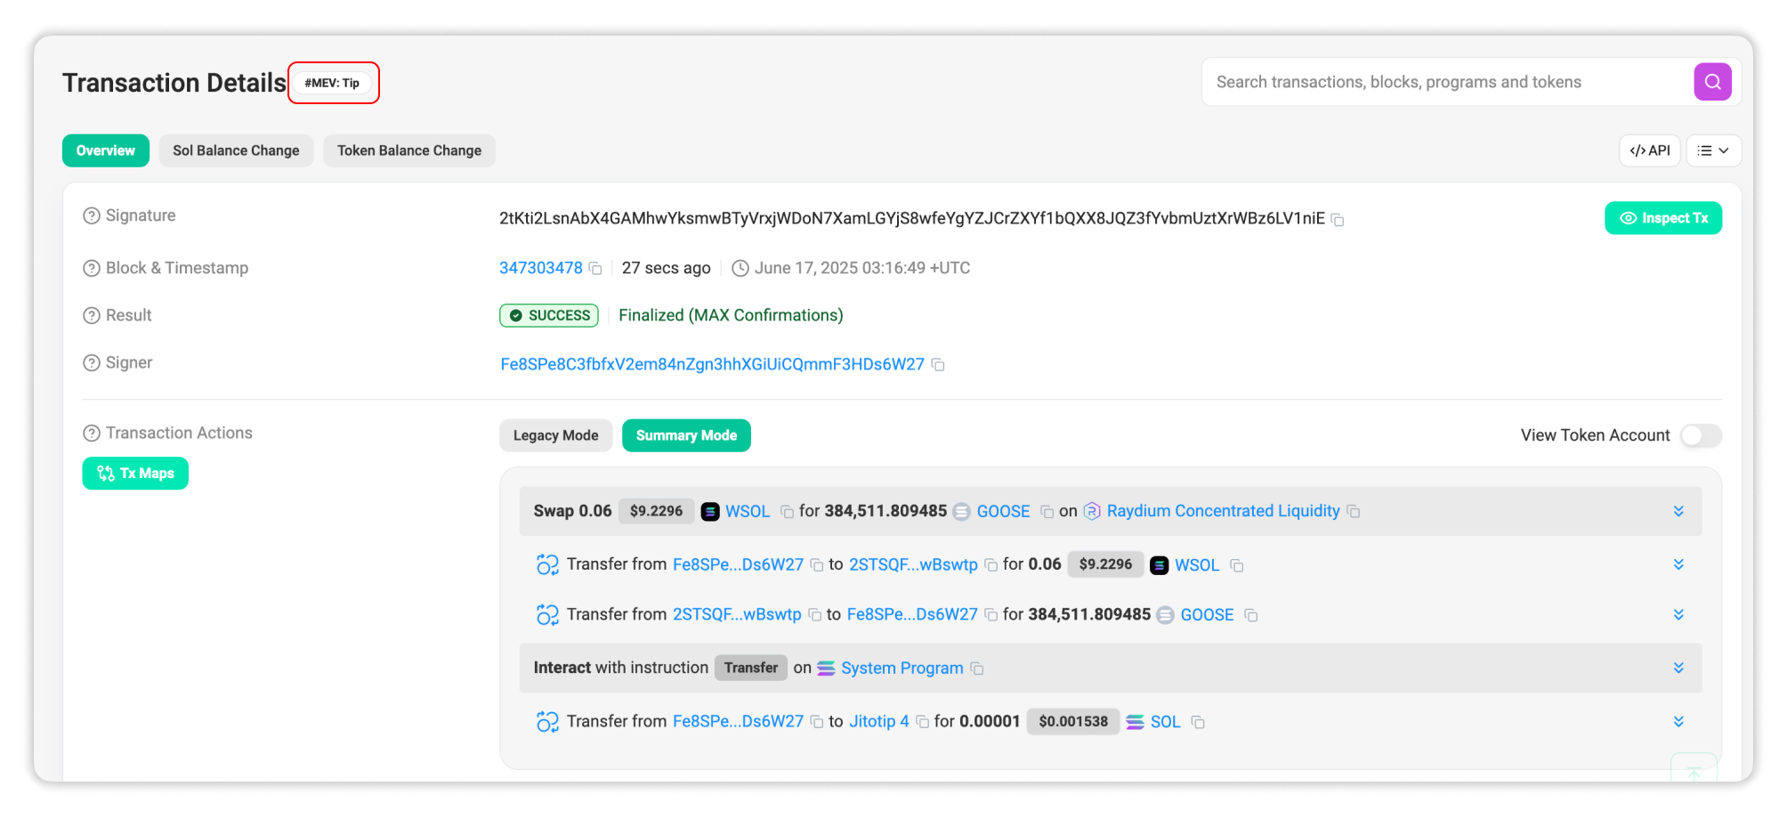Expand the Swap WSOL for GOOSE row
Image resolution: width=1787 pixels, height=819 pixels.
coord(1678,511)
